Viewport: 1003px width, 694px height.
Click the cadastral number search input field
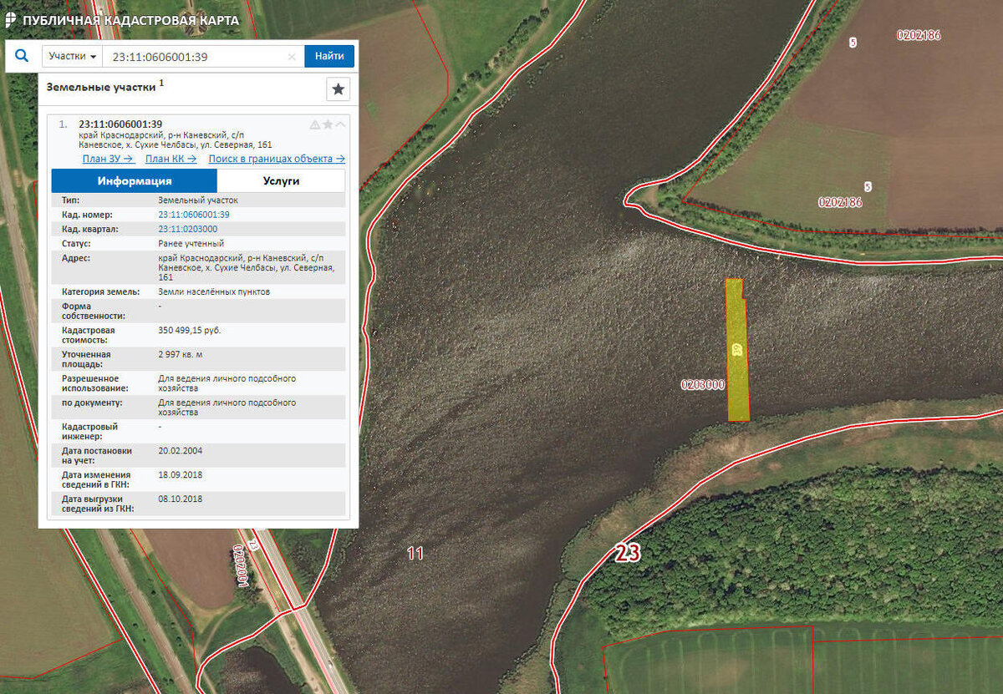pos(196,57)
